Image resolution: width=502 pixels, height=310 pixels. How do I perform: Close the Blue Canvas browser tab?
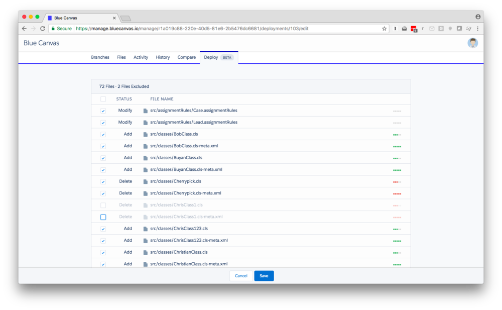coord(114,18)
